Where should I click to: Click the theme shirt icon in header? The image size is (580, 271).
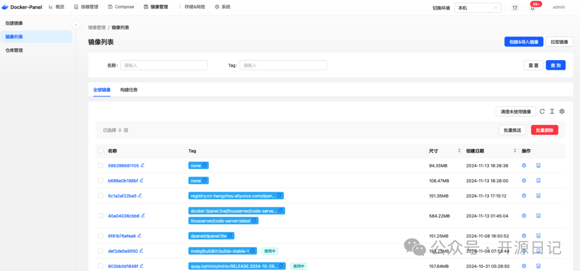point(515,8)
